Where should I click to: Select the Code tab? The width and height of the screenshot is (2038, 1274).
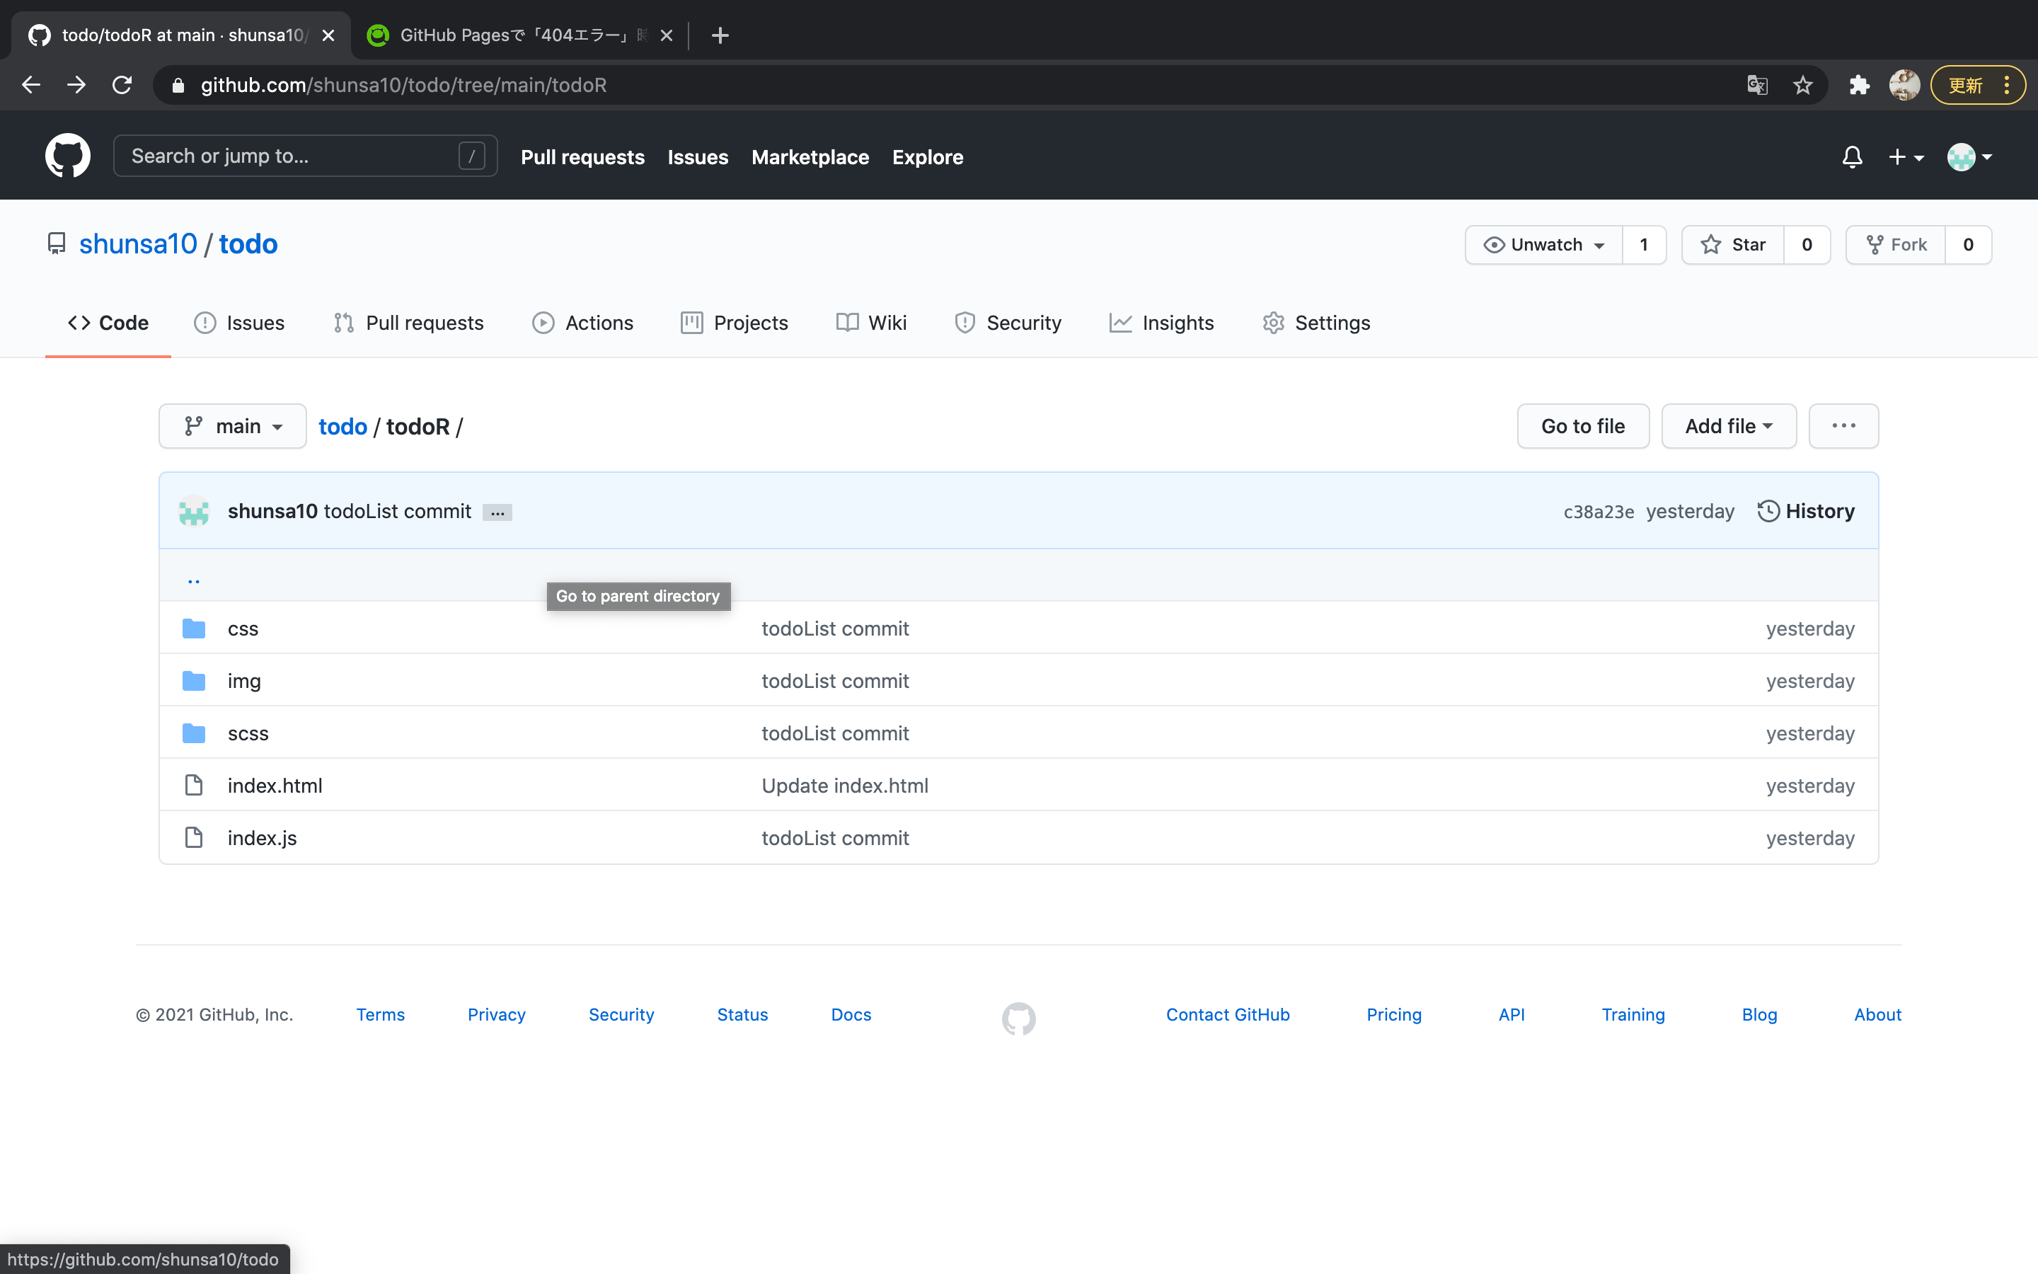tap(108, 323)
